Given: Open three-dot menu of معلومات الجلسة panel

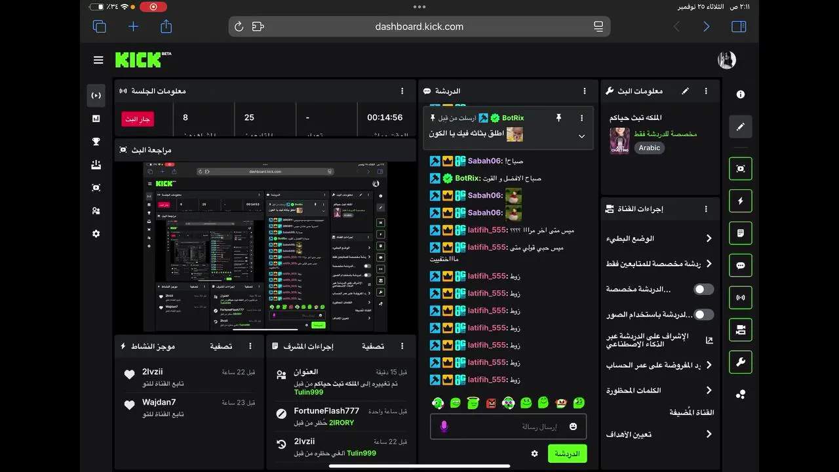Looking at the screenshot, I should pyautogui.click(x=402, y=91).
